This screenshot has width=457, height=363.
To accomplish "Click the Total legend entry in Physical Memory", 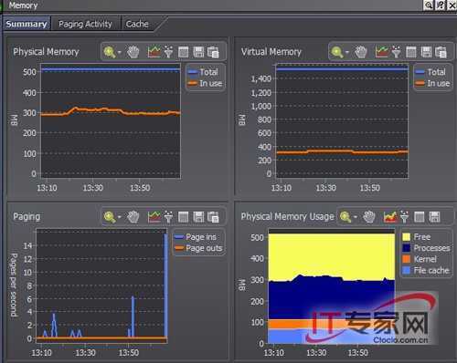I will click(203, 72).
